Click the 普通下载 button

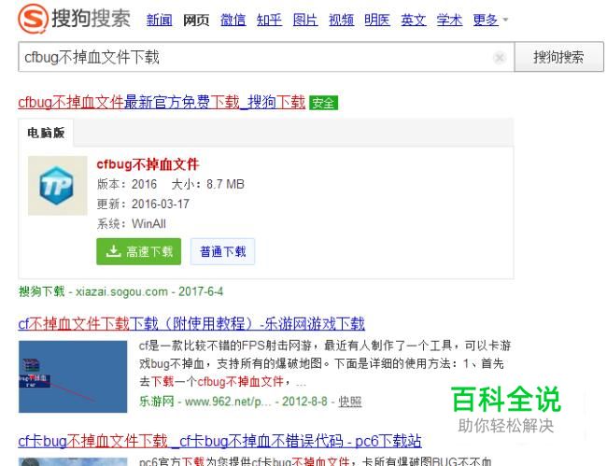tap(222, 251)
